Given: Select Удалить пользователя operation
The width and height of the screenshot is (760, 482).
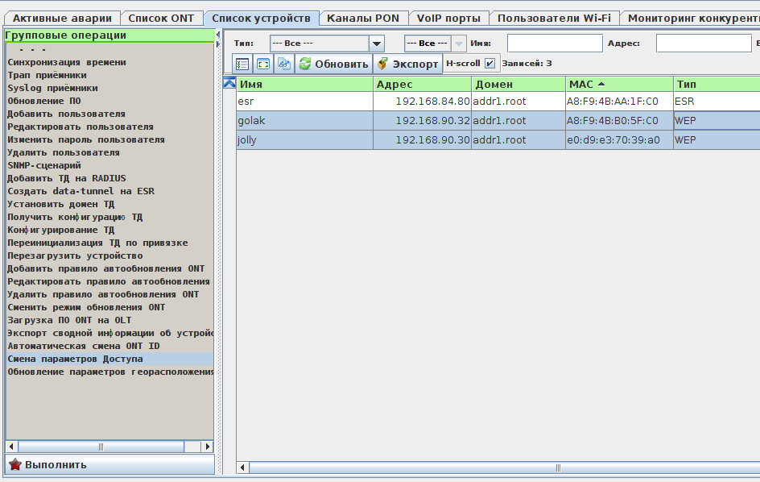Looking at the screenshot, I should (x=110, y=152).
